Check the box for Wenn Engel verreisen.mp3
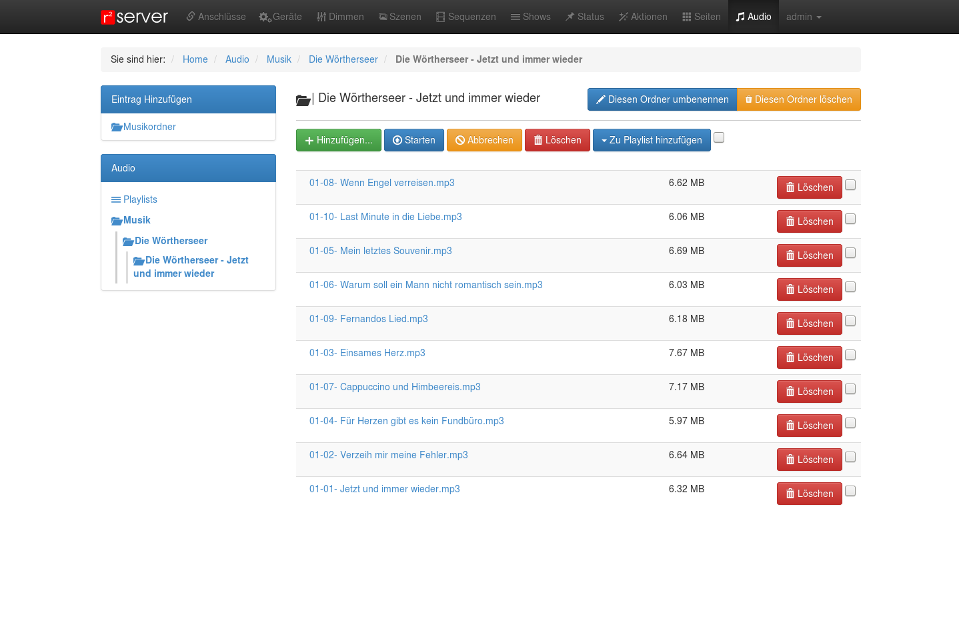959x625 pixels. tap(850, 185)
